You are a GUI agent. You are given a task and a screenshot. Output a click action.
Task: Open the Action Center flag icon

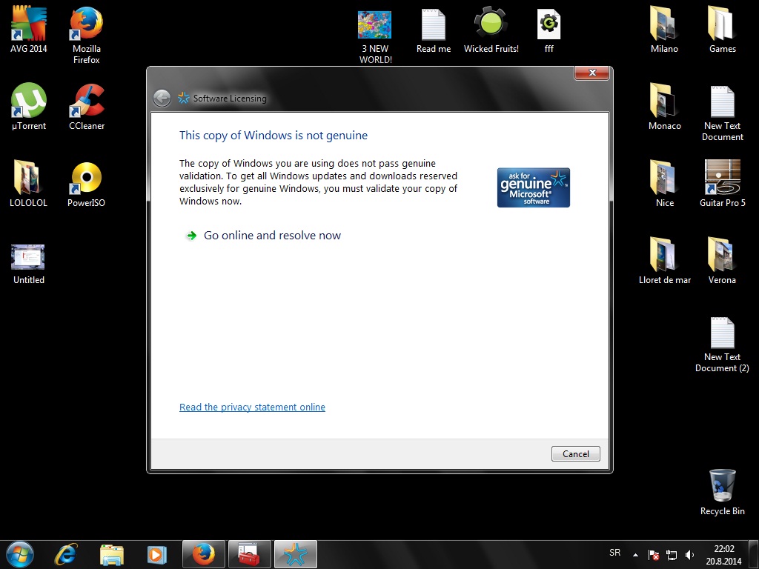point(654,555)
